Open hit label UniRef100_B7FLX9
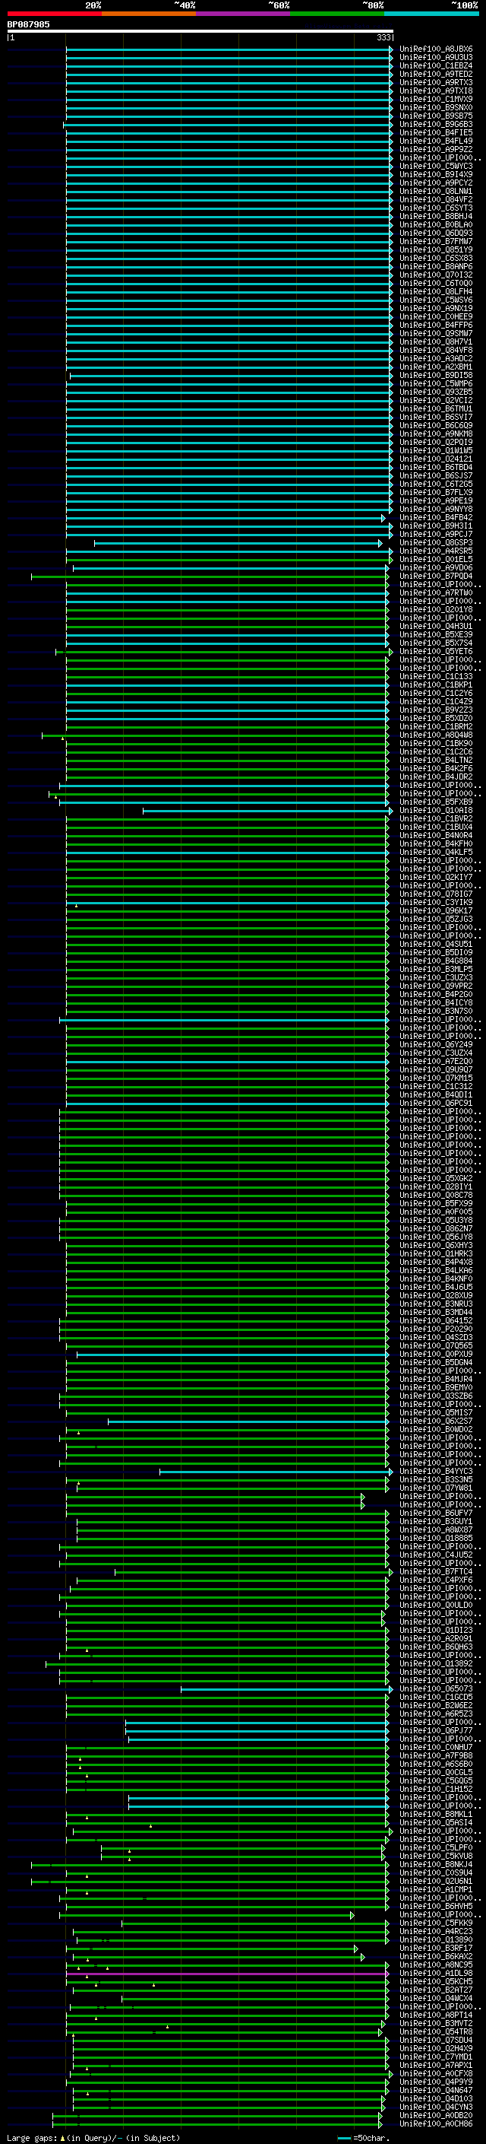486x2144 pixels. click(x=436, y=493)
